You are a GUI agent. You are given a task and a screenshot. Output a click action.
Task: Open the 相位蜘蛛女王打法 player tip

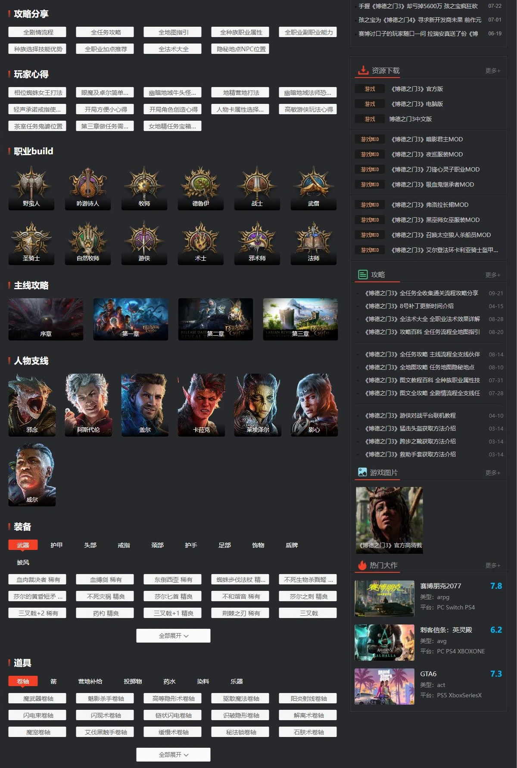click(38, 93)
